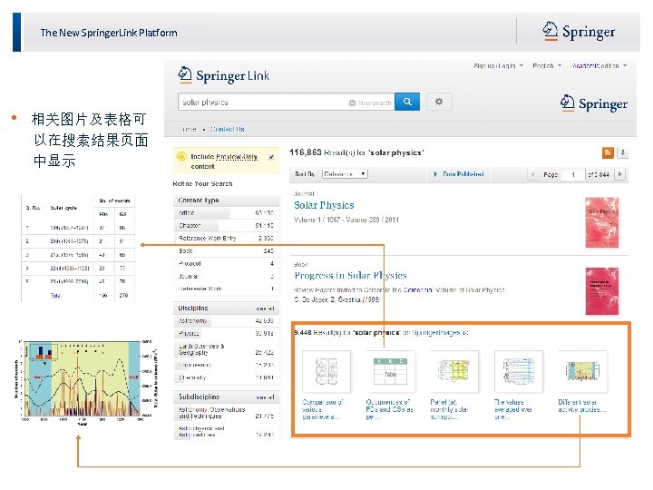Click the Contact Us navigation link
Viewport: 653px width, 490px height.
click(227, 129)
